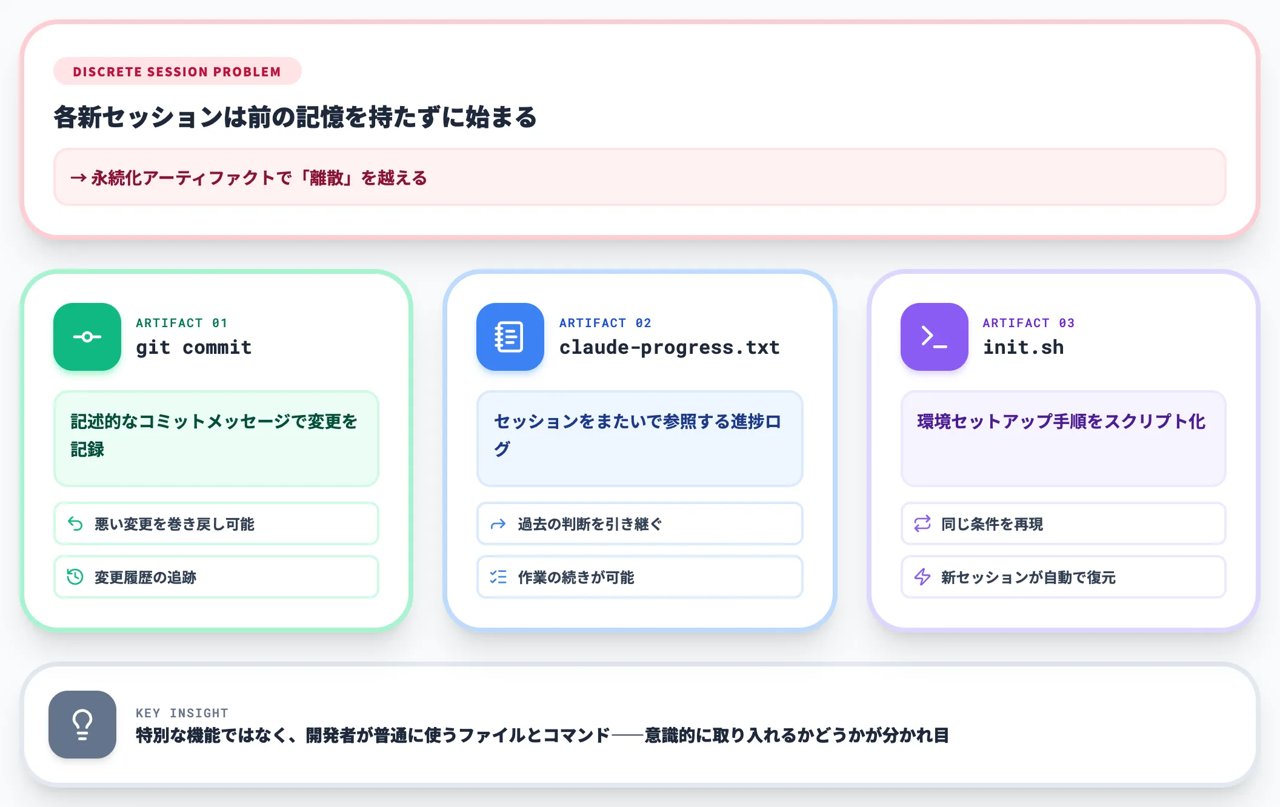This screenshot has width=1280, height=807.
Task: Click the repeat loop icon beside 同じ条件を再現
Action: pyautogui.click(x=922, y=523)
